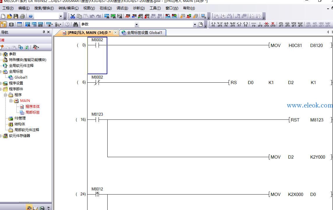Image resolution: width=333 pixels, height=210 pixels.
Task: Open the 工具(T) menu
Action: [x=155, y=8]
